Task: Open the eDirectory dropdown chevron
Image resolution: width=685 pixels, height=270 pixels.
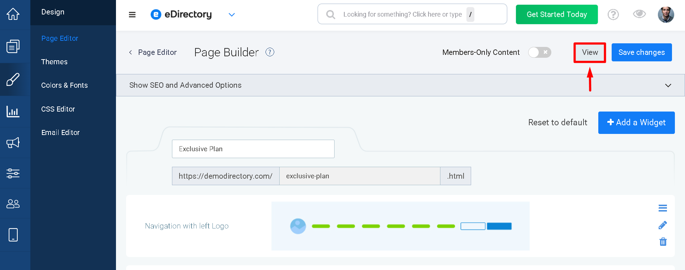Action: tap(232, 15)
